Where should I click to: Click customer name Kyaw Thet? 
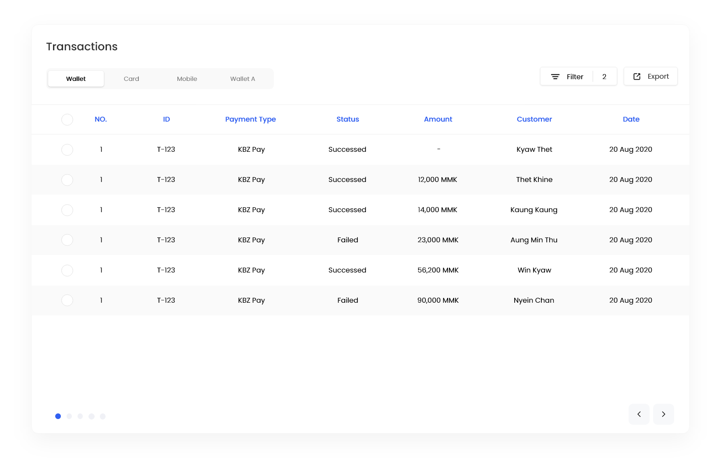534,149
